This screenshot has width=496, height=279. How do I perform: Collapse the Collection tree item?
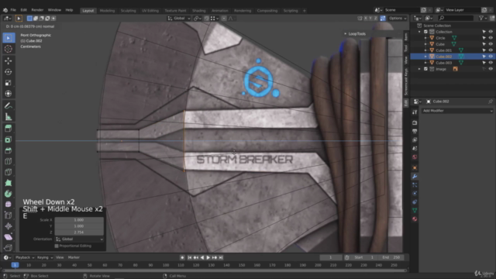[x=419, y=32]
